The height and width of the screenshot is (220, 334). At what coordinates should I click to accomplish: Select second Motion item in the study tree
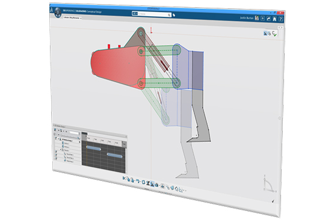67,147
